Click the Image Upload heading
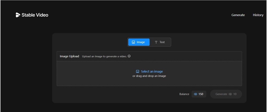This screenshot has width=267, height=112. pyautogui.click(x=69, y=56)
